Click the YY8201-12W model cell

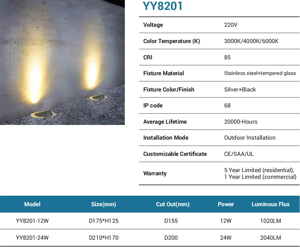(32, 221)
